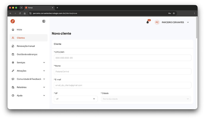Viewport: 205px width, 119px height.
Task: Open the Serviços menu item
Action: [29, 62]
